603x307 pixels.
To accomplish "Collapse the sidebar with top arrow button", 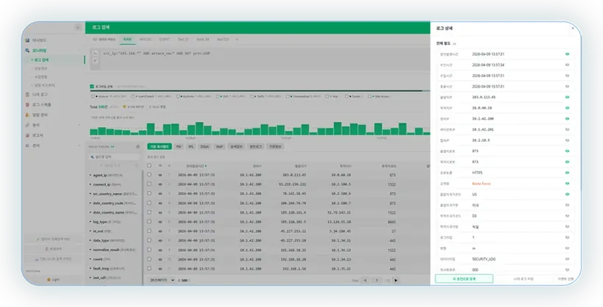I will pos(78,28).
